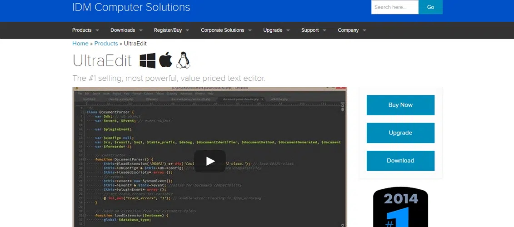Focus the Search here input field
The width and height of the screenshot is (514, 227).
[394, 7]
